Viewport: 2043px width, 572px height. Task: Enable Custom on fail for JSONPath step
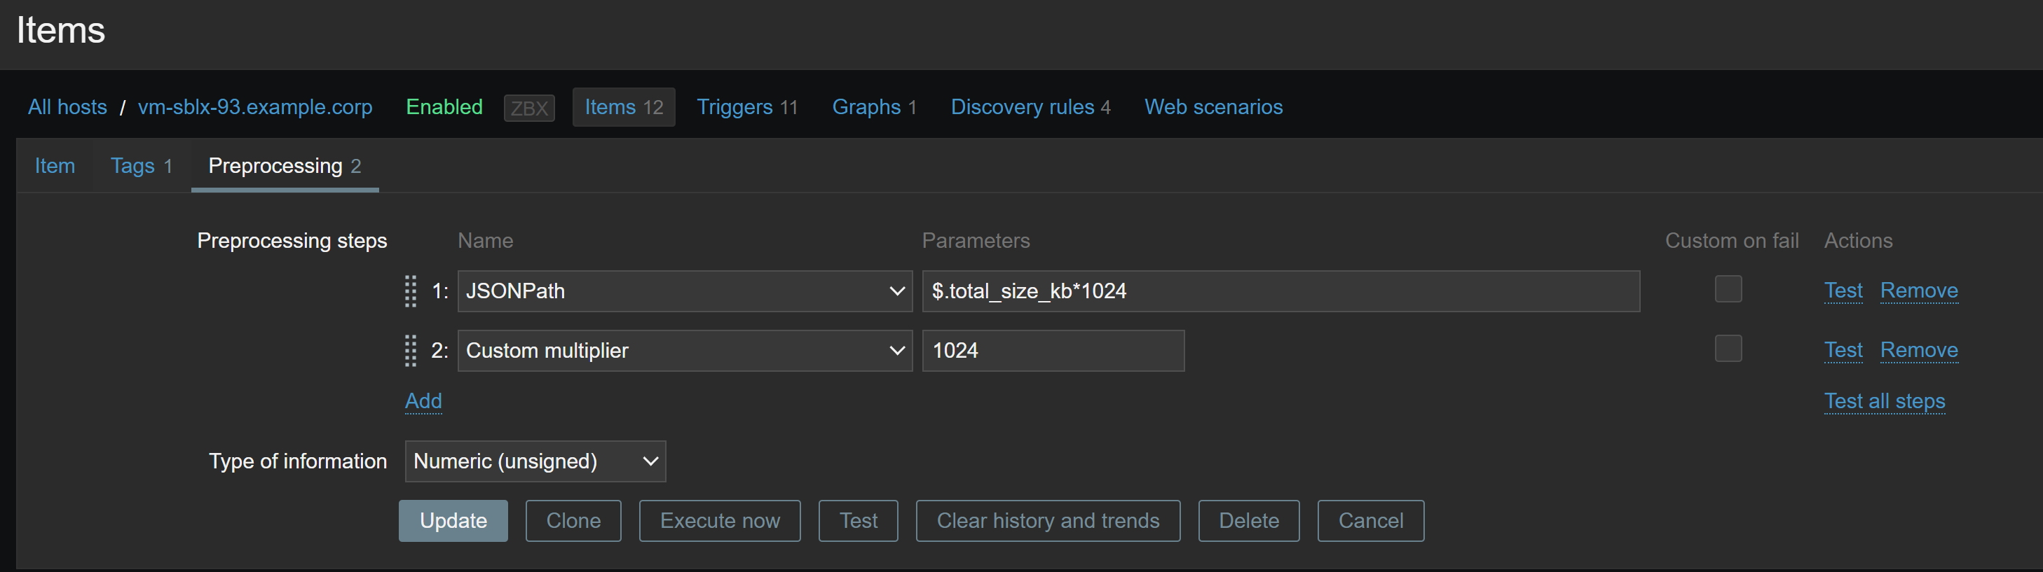tap(1728, 289)
